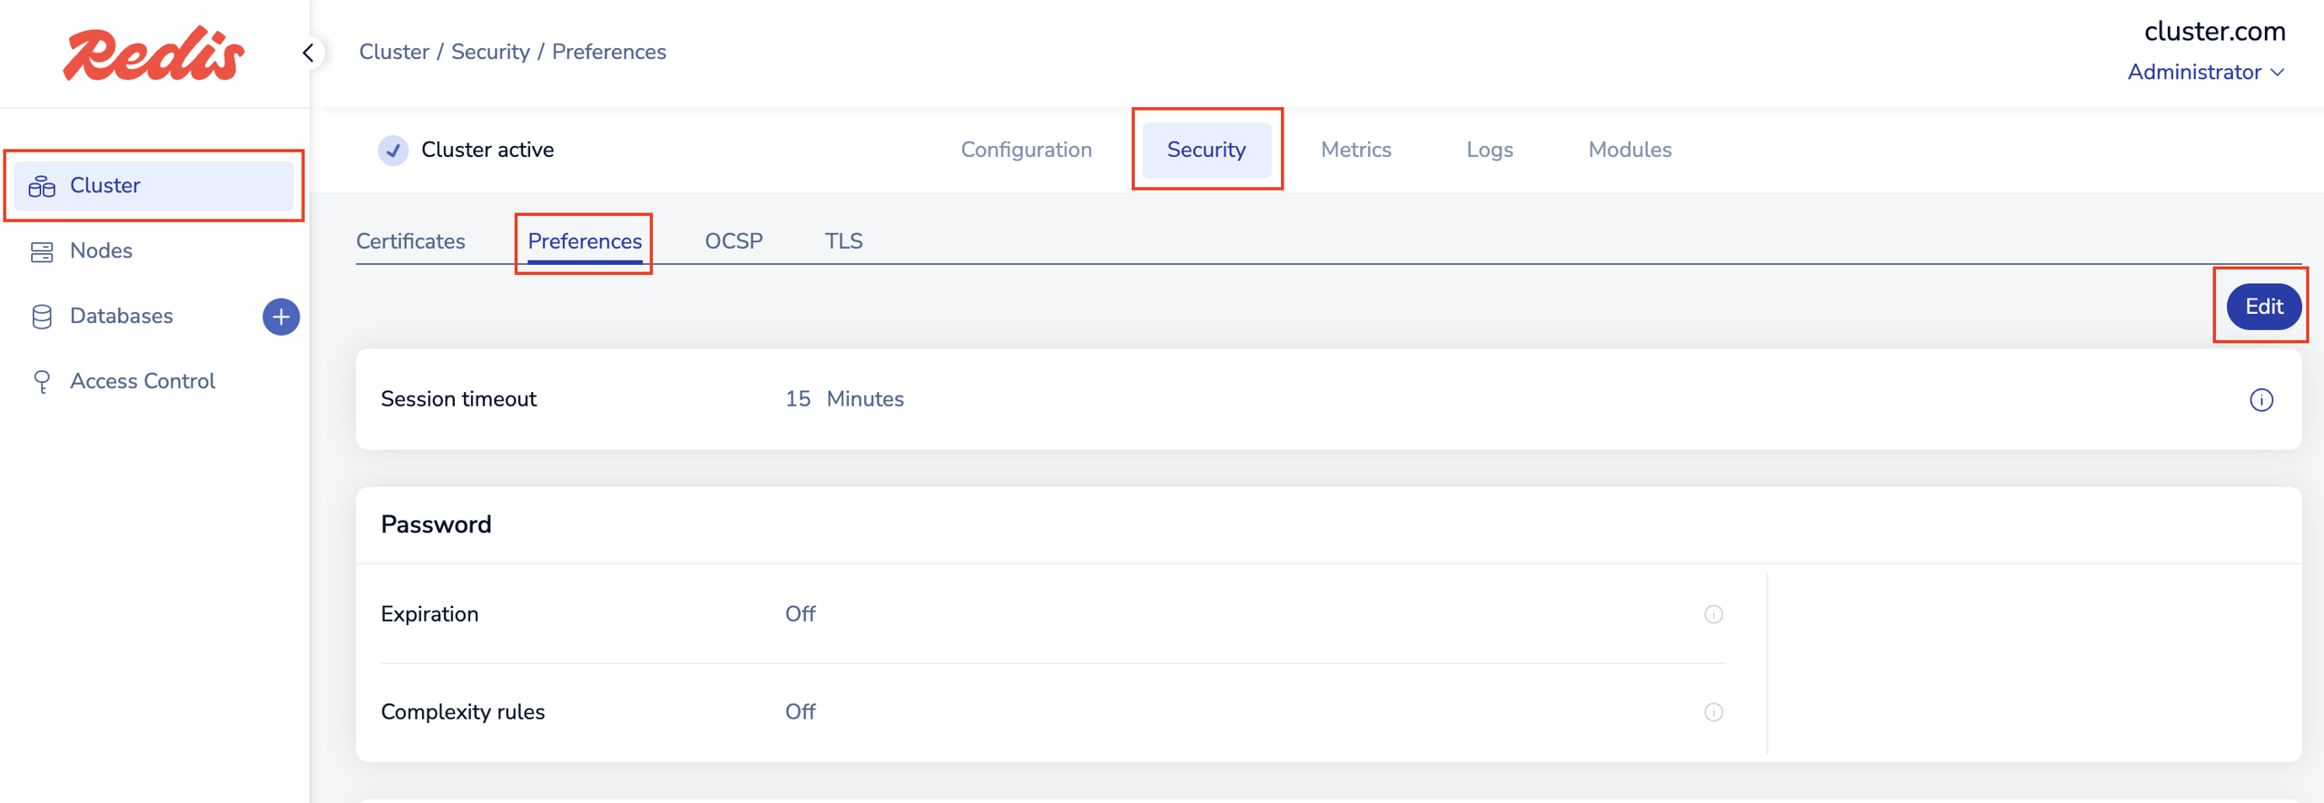Open the TLS sub-tab
Image resolution: width=2324 pixels, height=803 pixels.
tap(843, 241)
